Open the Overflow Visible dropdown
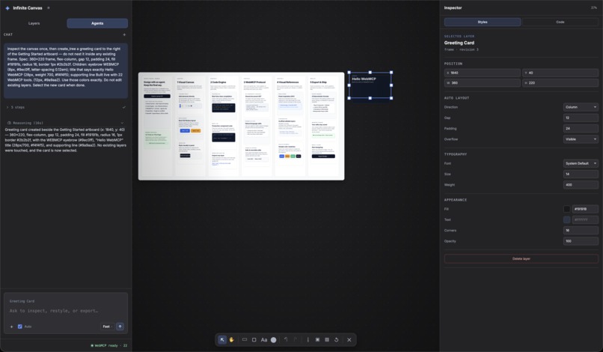Viewport: 603px width, 352px height. [x=581, y=139]
